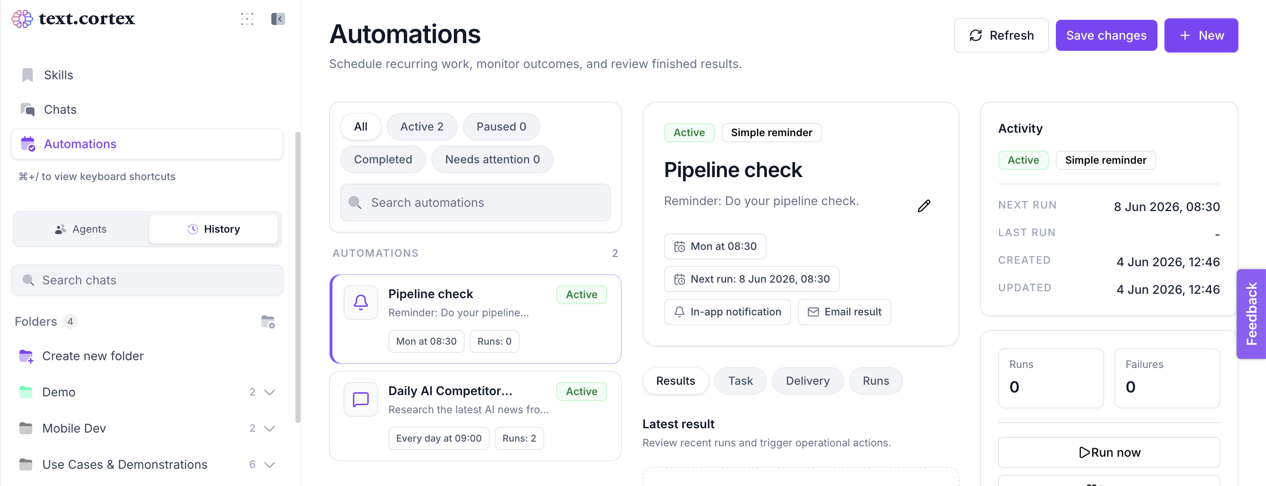
Task: Click the Automations calendar icon
Action: pyautogui.click(x=28, y=143)
